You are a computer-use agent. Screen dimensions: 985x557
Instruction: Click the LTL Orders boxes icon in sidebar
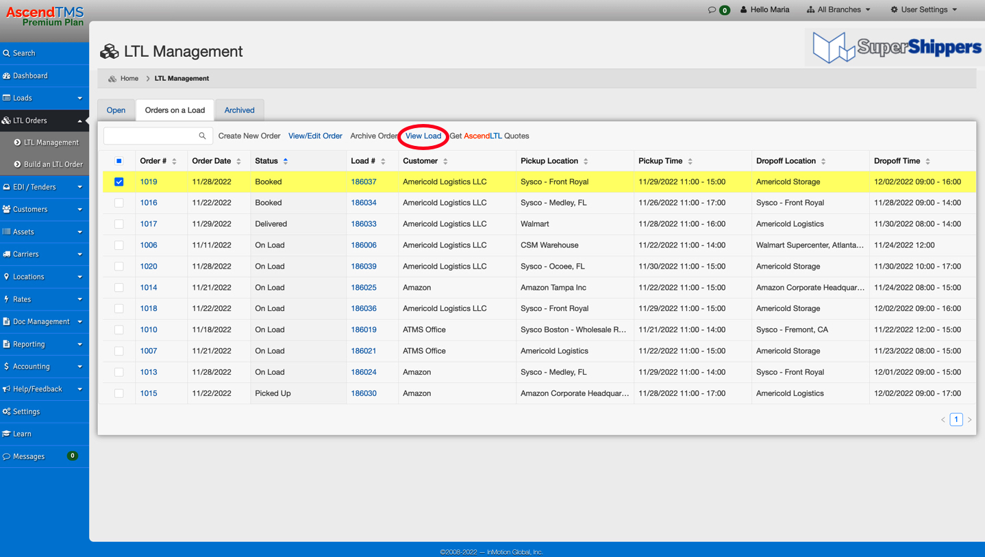click(6, 121)
